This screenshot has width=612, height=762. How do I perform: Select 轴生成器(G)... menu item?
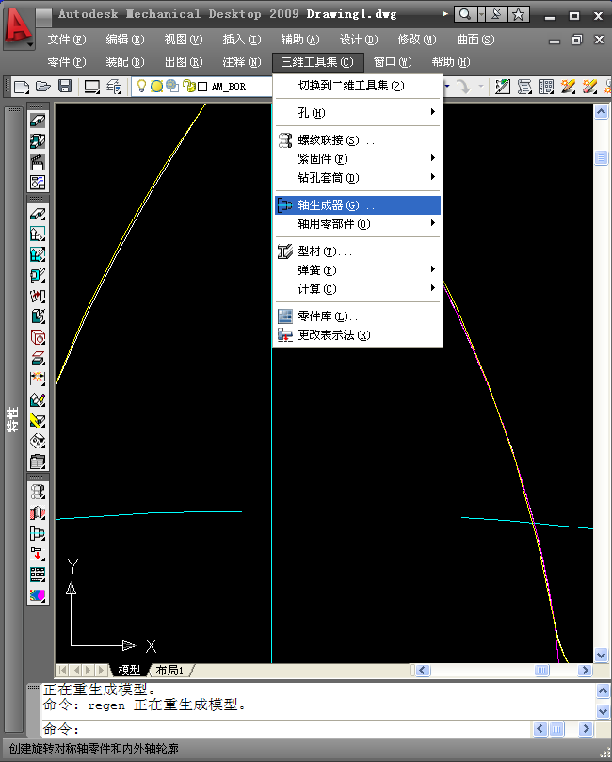point(358,205)
